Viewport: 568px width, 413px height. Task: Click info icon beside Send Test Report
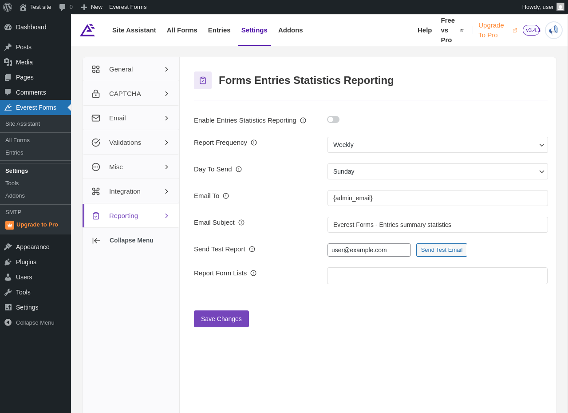click(252, 249)
